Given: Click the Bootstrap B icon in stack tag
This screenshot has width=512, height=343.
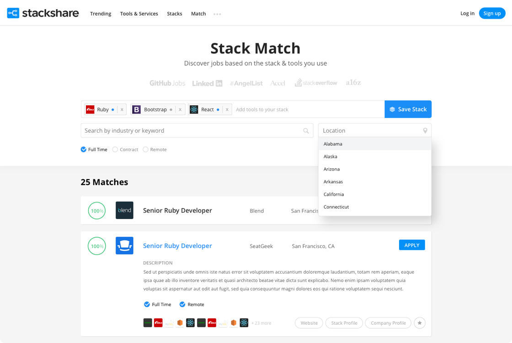Looking at the screenshot, I should tap(136, 109).
